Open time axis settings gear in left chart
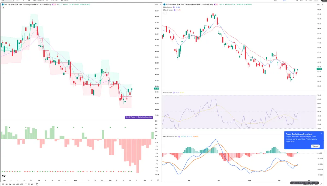The width and height of the screenshot is (327, 186). click(158, 181)
